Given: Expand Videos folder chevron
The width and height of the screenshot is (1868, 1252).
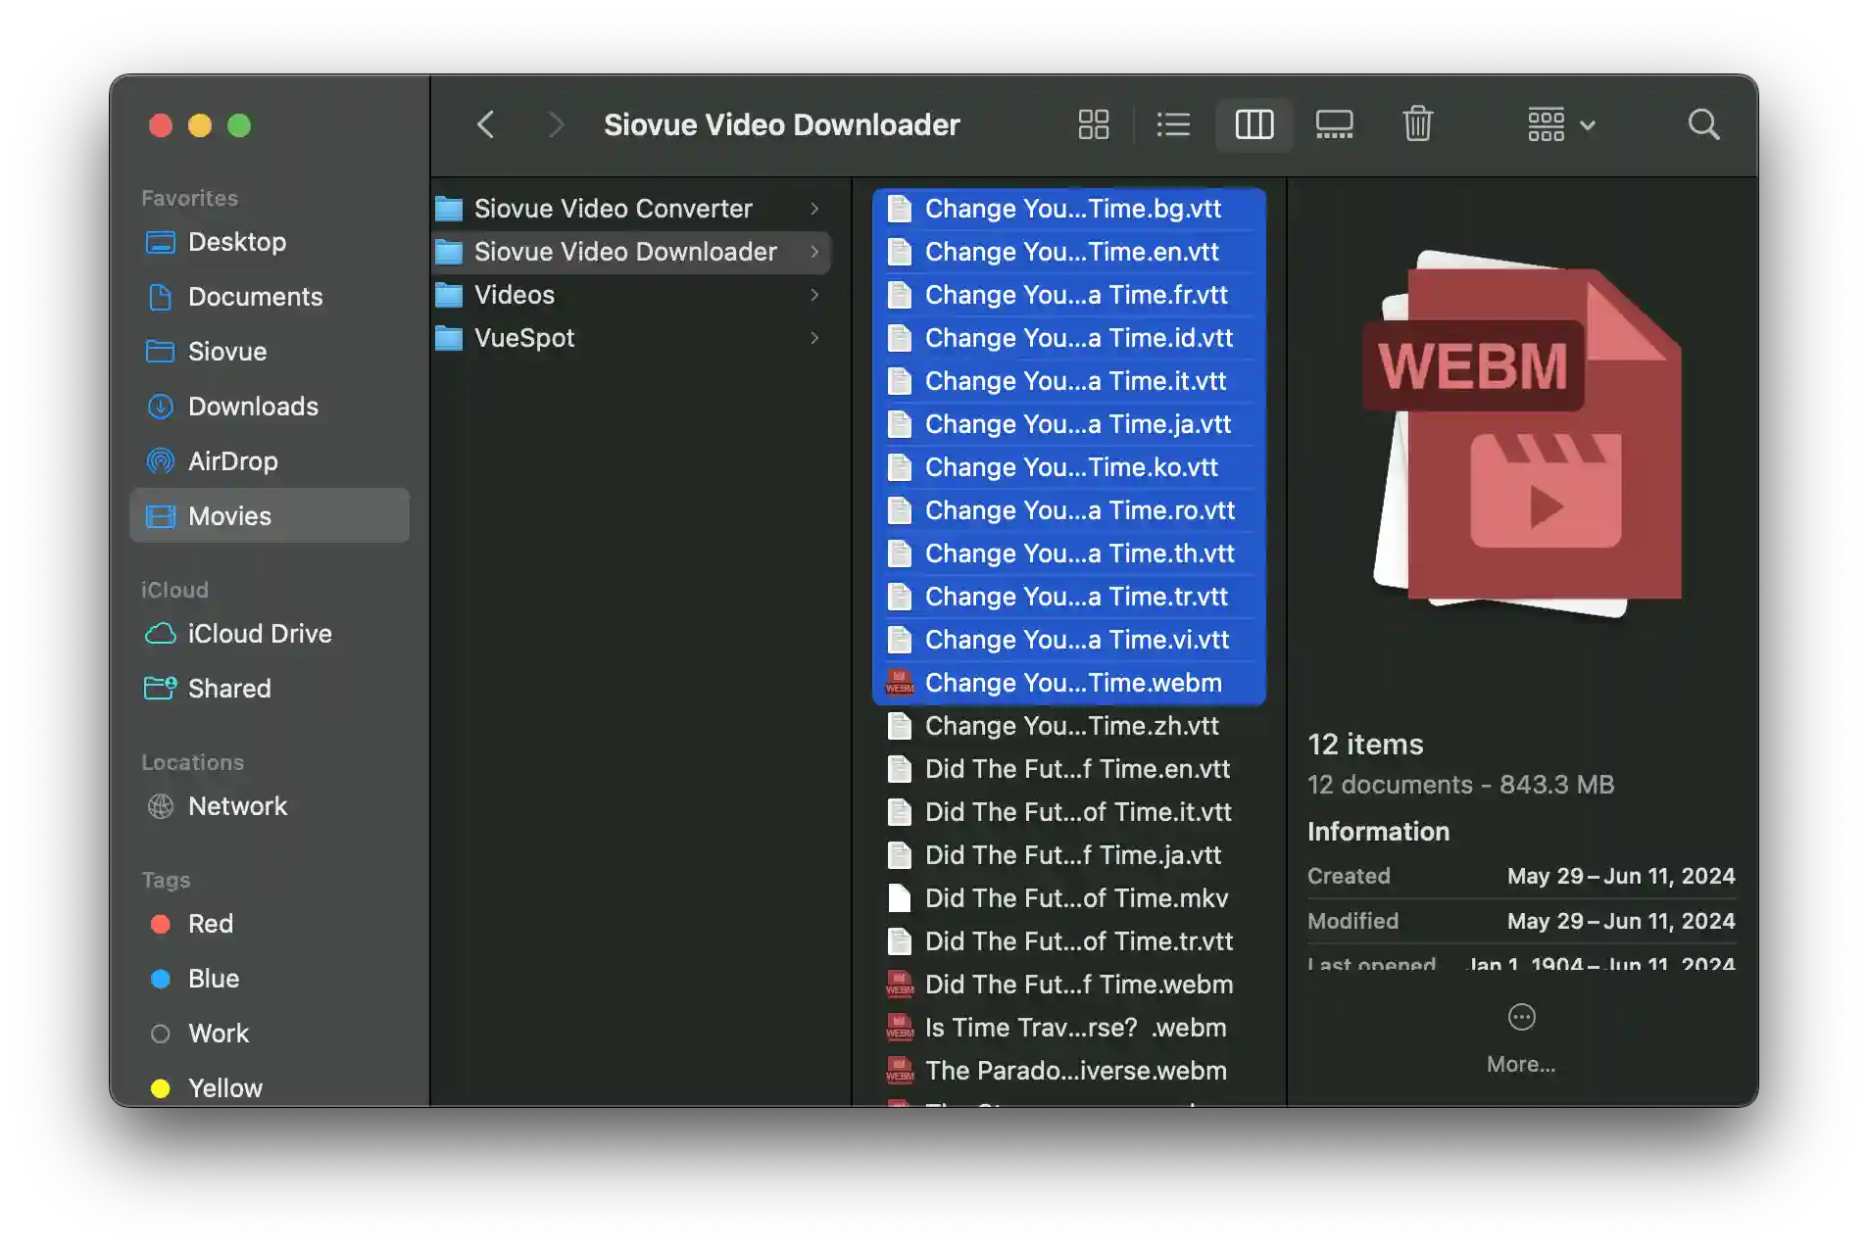Looking at the screenshot, I should [814, 295].
